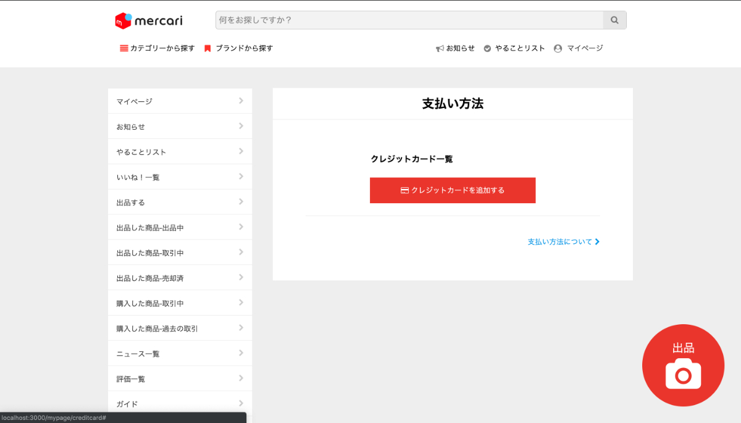Image resolution: width=741 pixels, height=423 pixels.
Task: Tap the red 出品 camera button
Action: point(683,366)
